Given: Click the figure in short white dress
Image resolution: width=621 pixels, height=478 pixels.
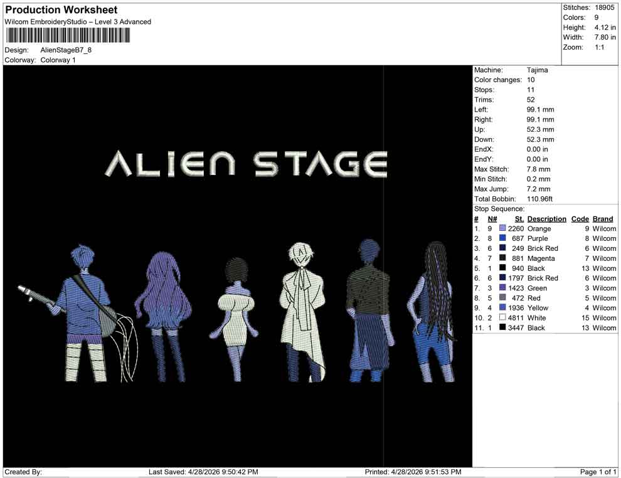Looking at the screenshot, I should [235, 319].
